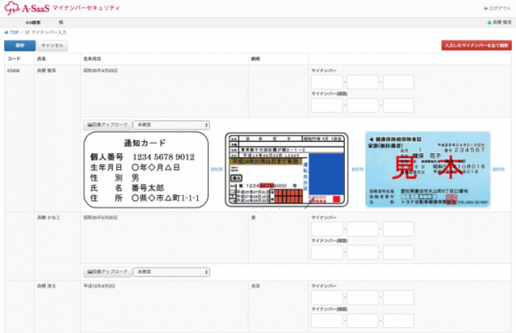This screenshot has width=516, height=333.
Task: Focus second マイナンバー(確認) box in 長男 row
Action: point(363,321)
